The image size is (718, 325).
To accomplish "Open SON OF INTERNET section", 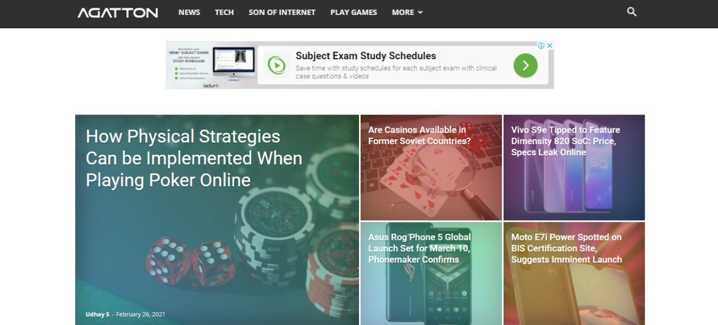I will pyautogui.click(x=282, y=12).
